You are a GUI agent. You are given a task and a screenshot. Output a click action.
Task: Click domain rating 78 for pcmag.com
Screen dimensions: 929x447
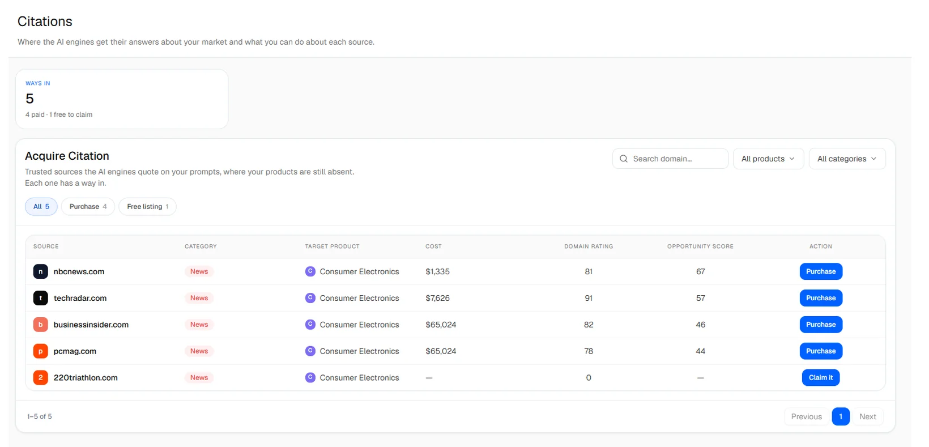(x=589, y=351)
